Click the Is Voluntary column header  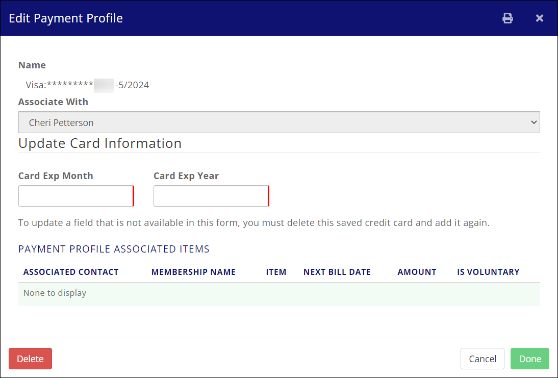click(488, 272)
